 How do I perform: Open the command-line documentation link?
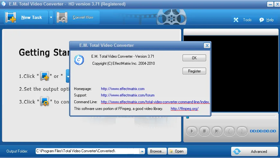tap(155, 102)
